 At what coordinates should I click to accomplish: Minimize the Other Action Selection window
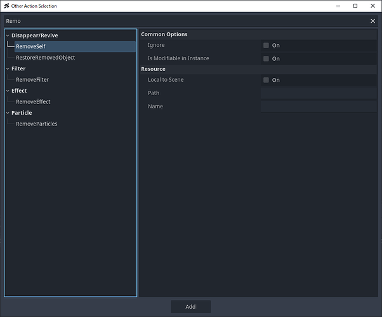click(x=338, y=6)
